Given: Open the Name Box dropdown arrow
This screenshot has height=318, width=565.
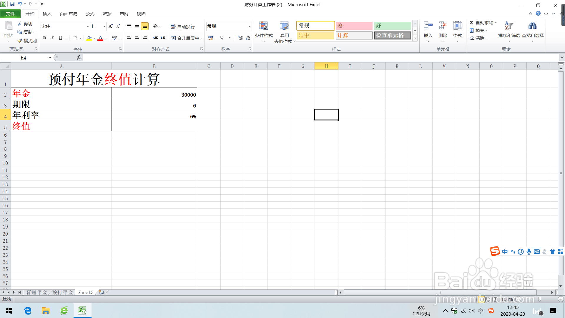Looking at the screenshot, I should [x=50, y=58].
